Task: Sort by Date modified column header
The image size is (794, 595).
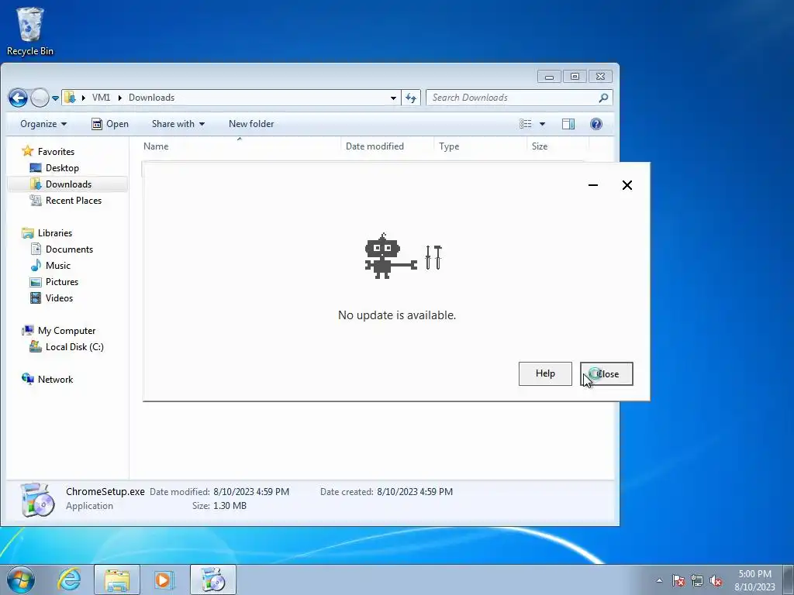Action: click(388, 146)
